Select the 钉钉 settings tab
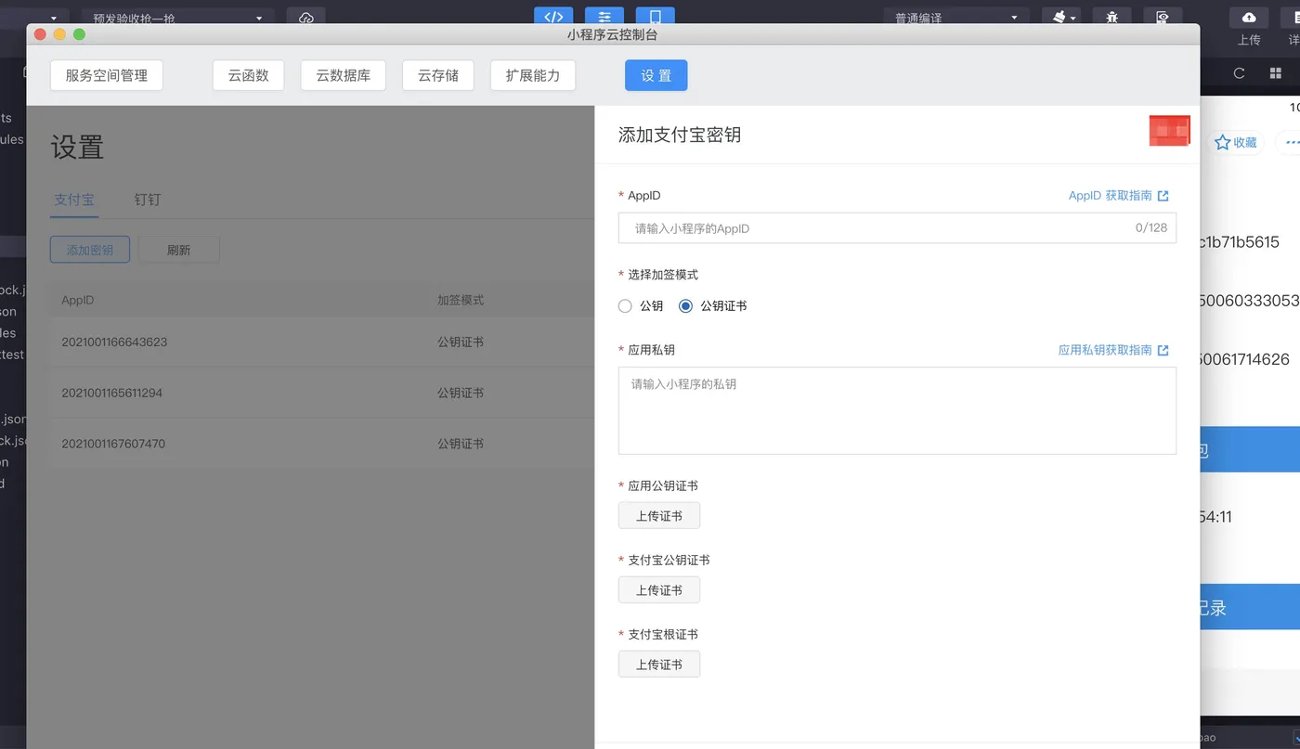The image size is (1300, 749). tap(148, 200)
